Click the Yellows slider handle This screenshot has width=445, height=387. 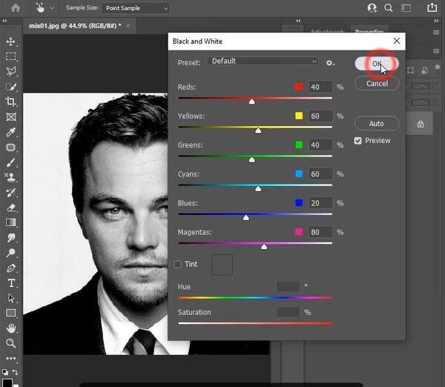258,130
